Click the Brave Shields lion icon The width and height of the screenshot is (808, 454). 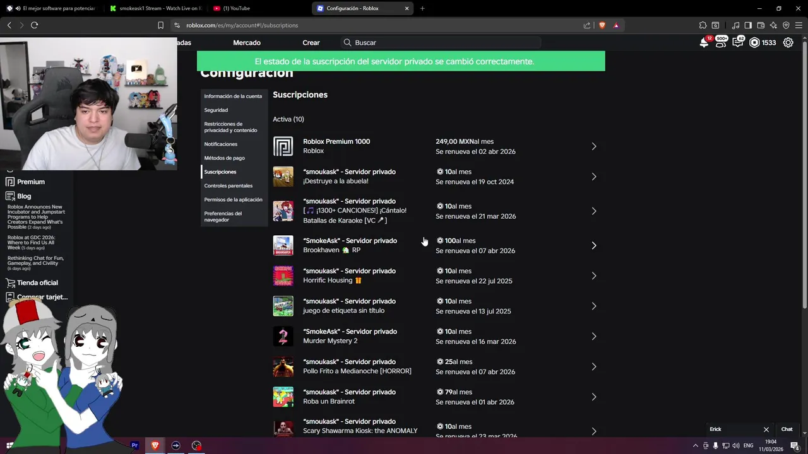coord(602,25)
